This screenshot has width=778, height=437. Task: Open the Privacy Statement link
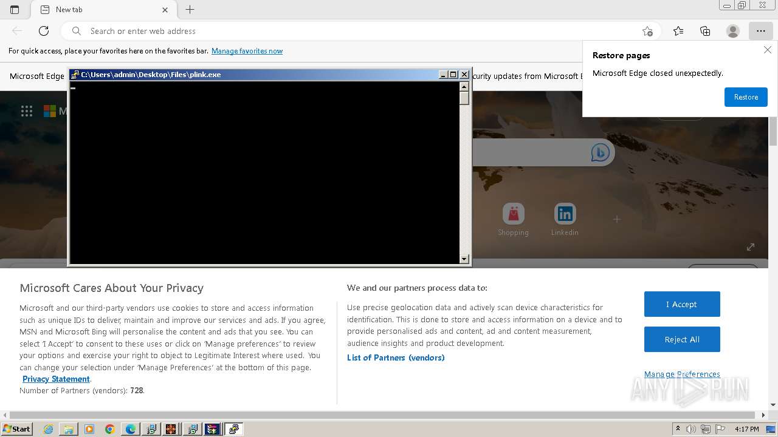tap(56, 379)
